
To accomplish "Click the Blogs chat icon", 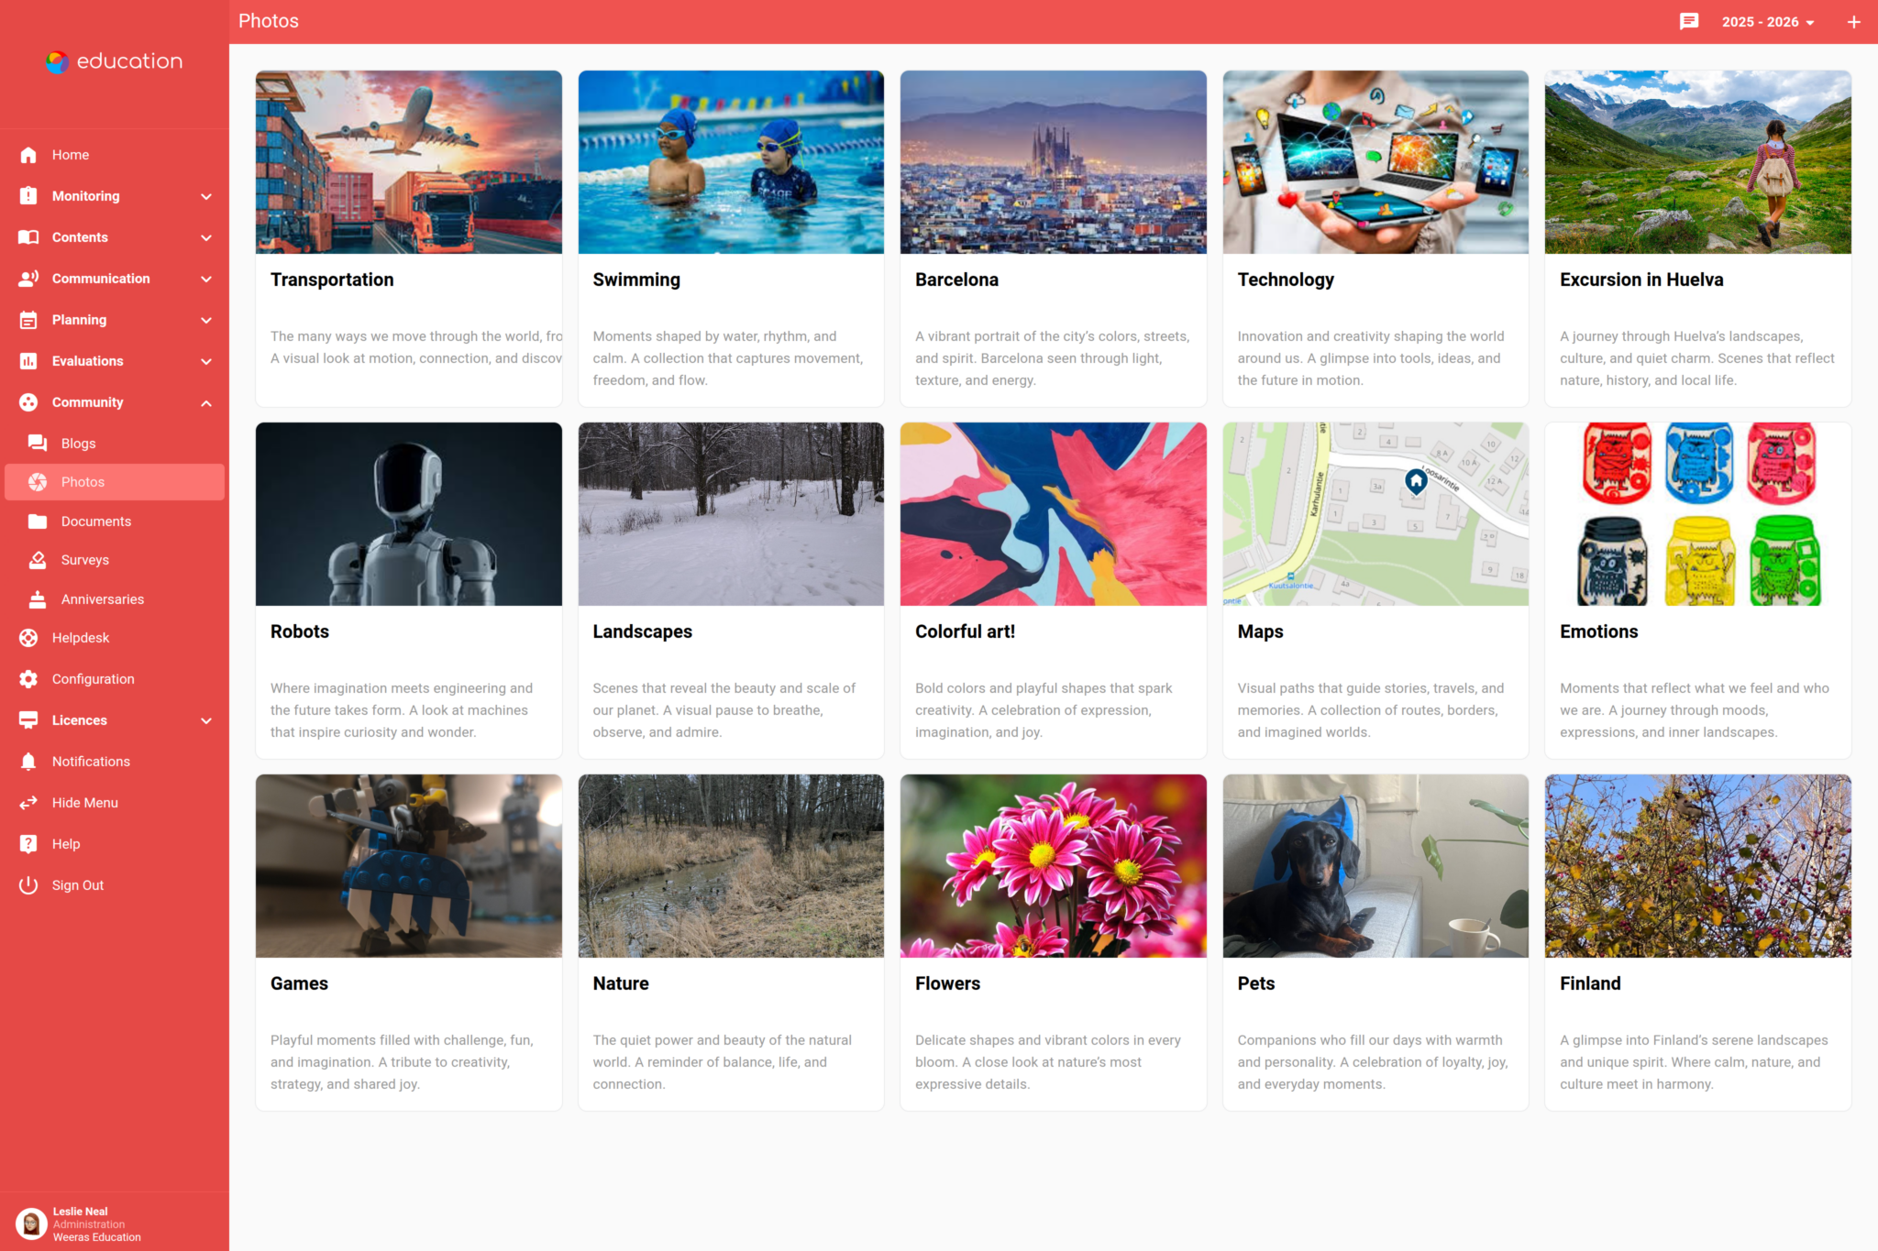I will point(38,443).
